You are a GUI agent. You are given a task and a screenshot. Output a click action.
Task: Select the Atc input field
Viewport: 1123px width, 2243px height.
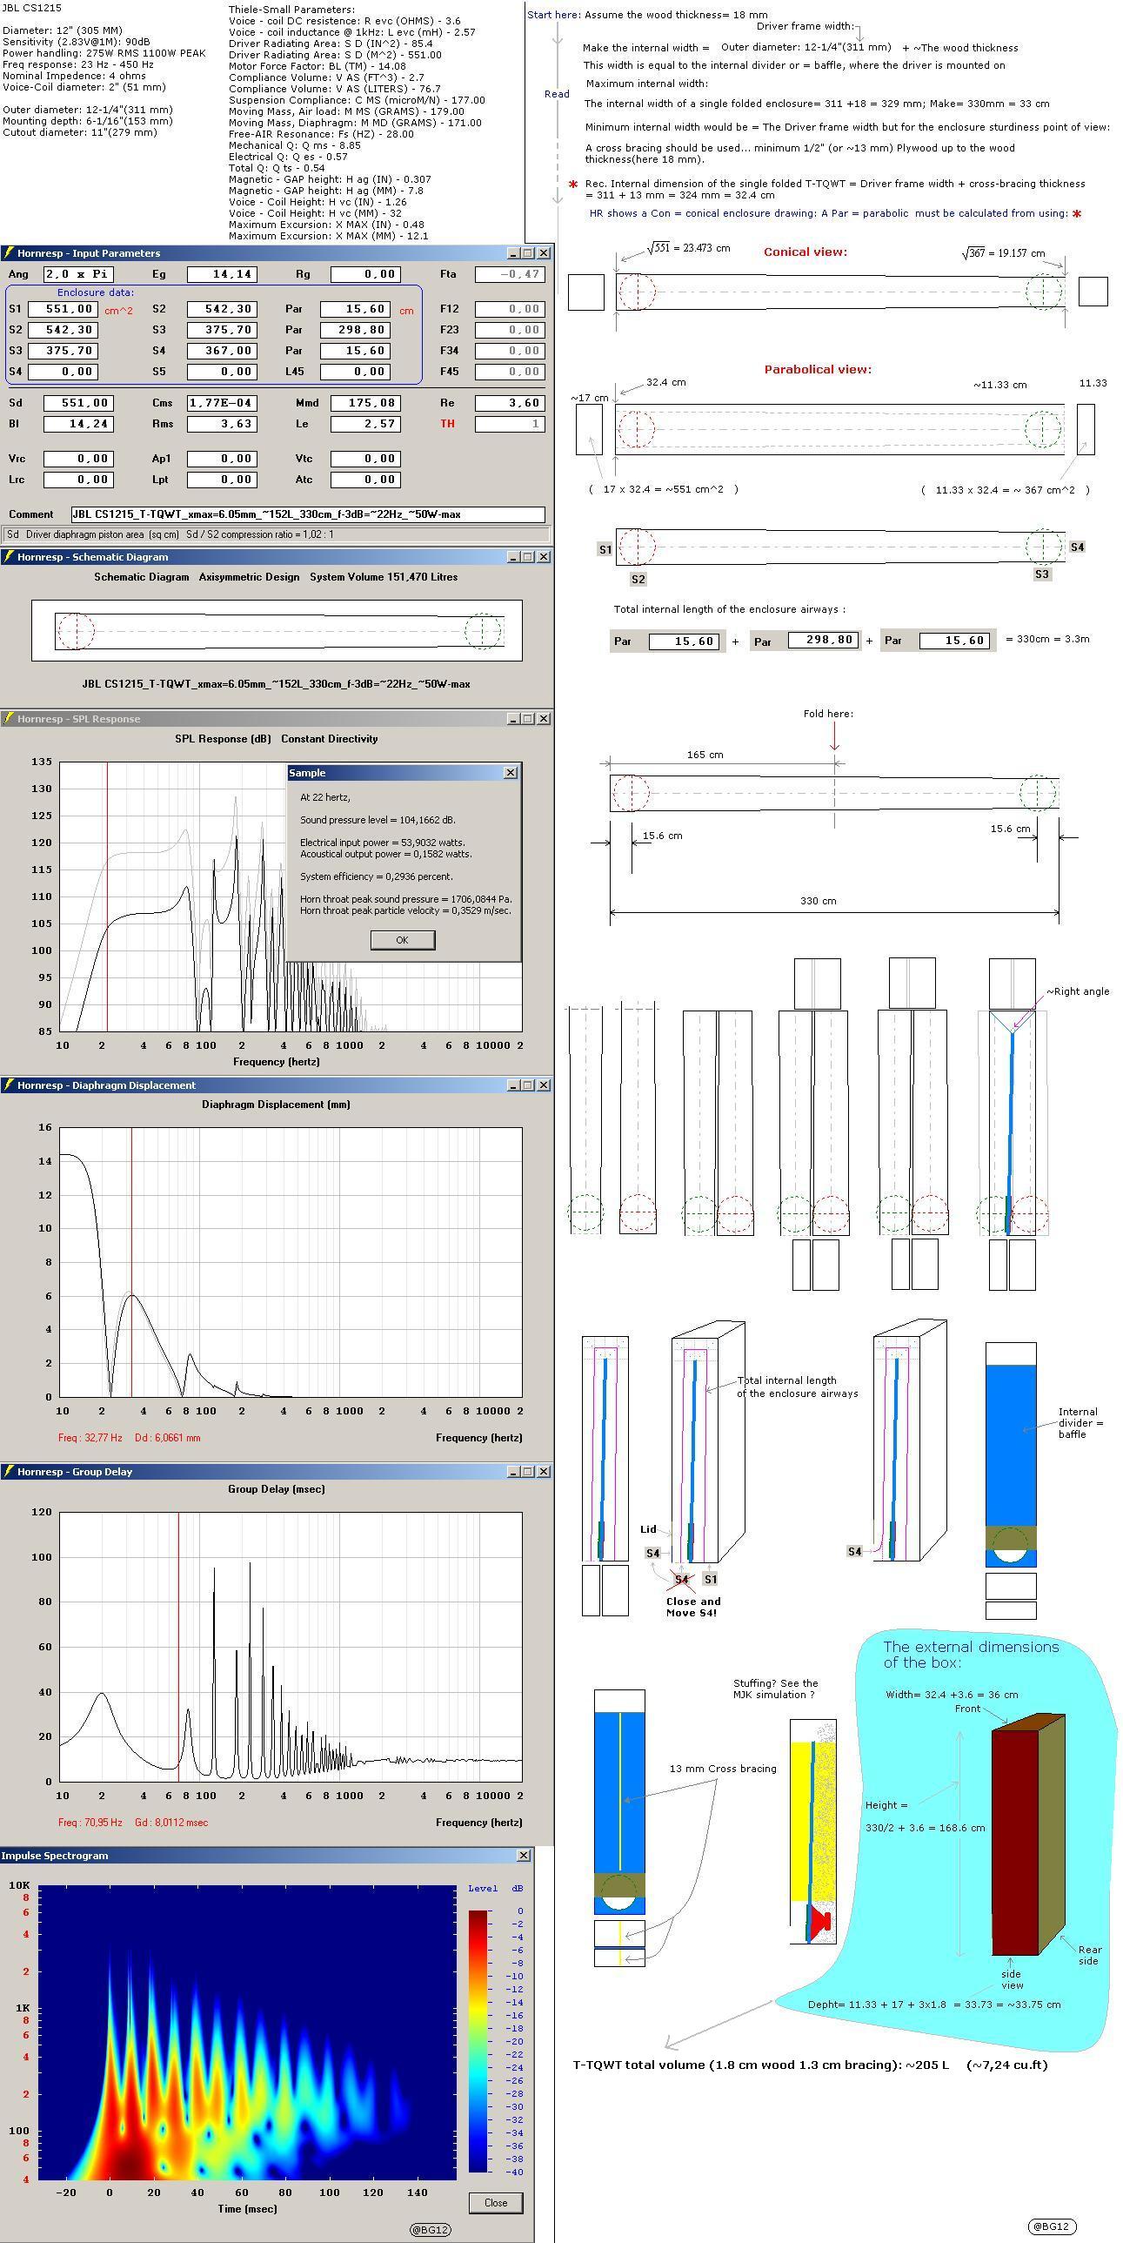tap(365, 480)
